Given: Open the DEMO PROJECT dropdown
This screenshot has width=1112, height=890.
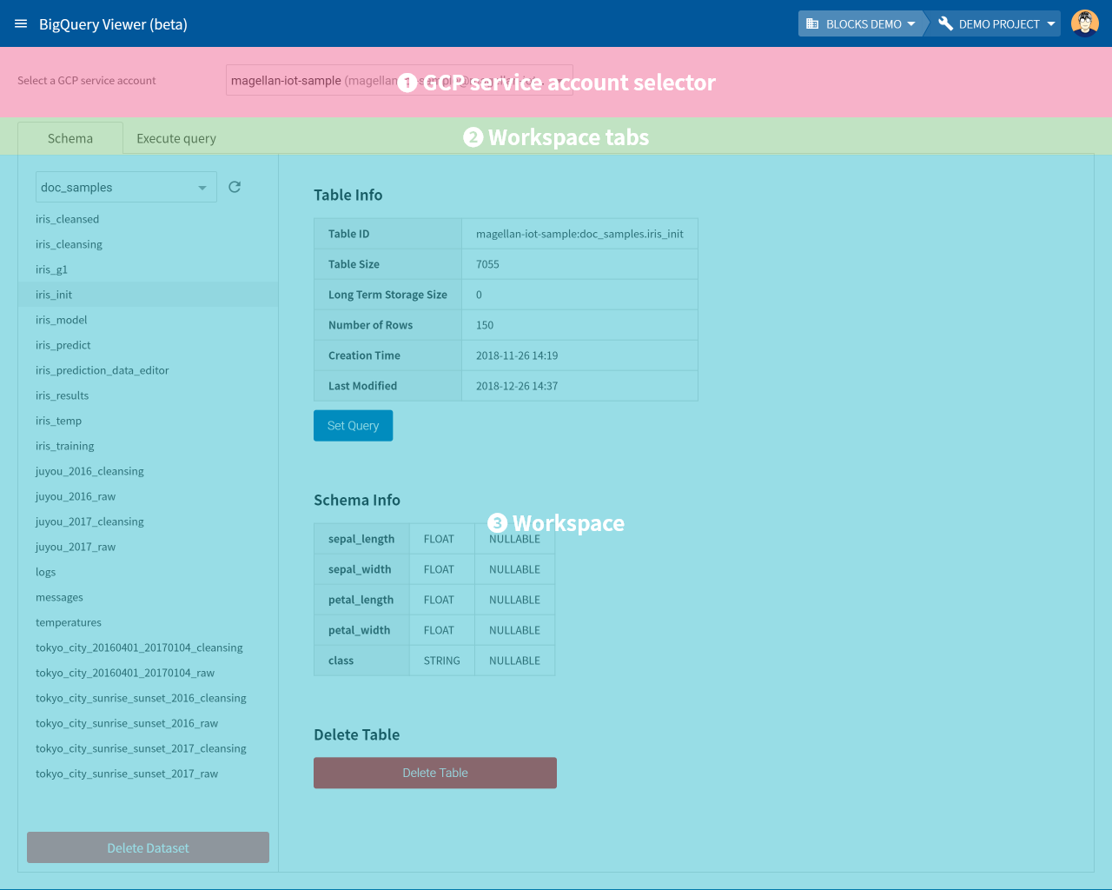Looking at the screenshot, I should (x=996, y=23).
